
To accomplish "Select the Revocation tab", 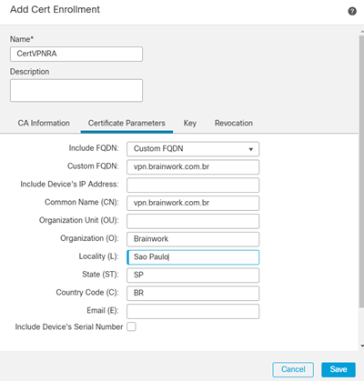I will tap(234, 123).
